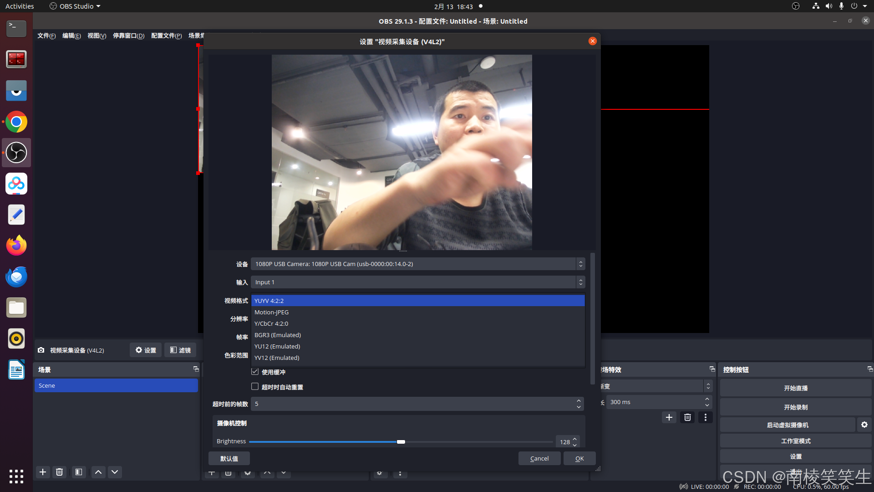Image resolution: width=874 pixels, height=492 pixels.
Task: Move scene up with arrow icon
Action: [98, 472]
